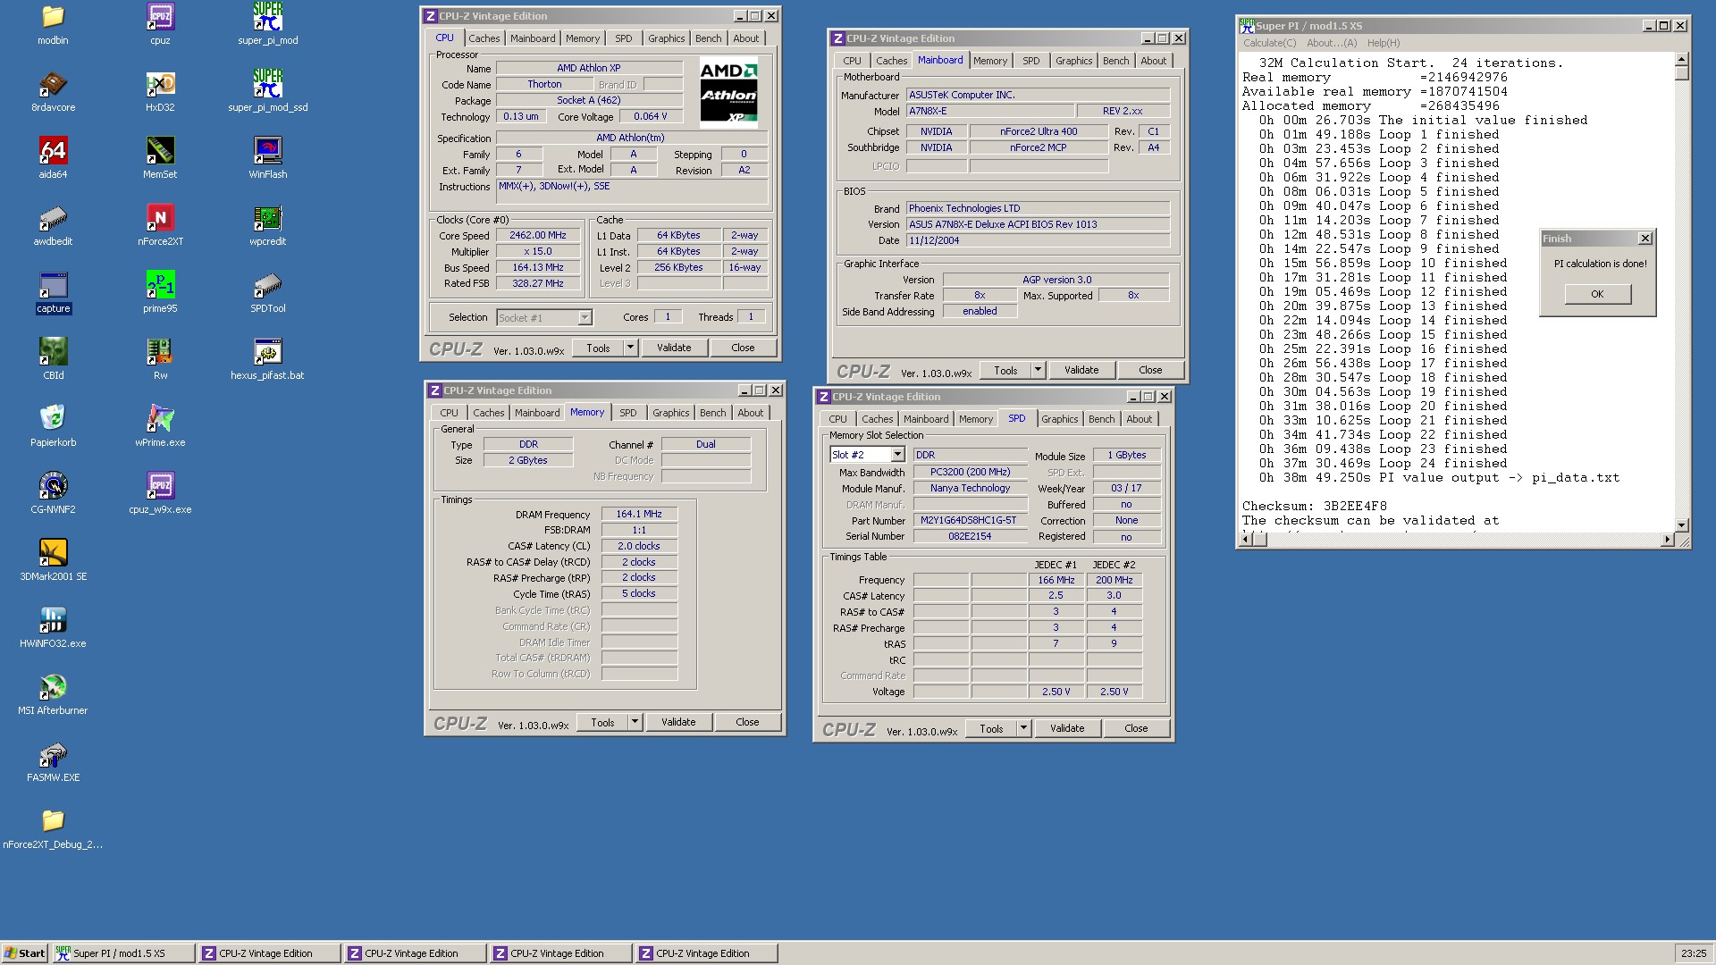Open wpcredit desktop icon

point(267,225)
